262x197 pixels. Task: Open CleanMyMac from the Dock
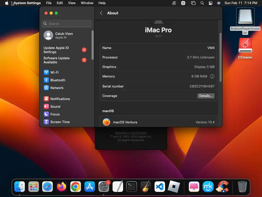click(x=194, y=186)
